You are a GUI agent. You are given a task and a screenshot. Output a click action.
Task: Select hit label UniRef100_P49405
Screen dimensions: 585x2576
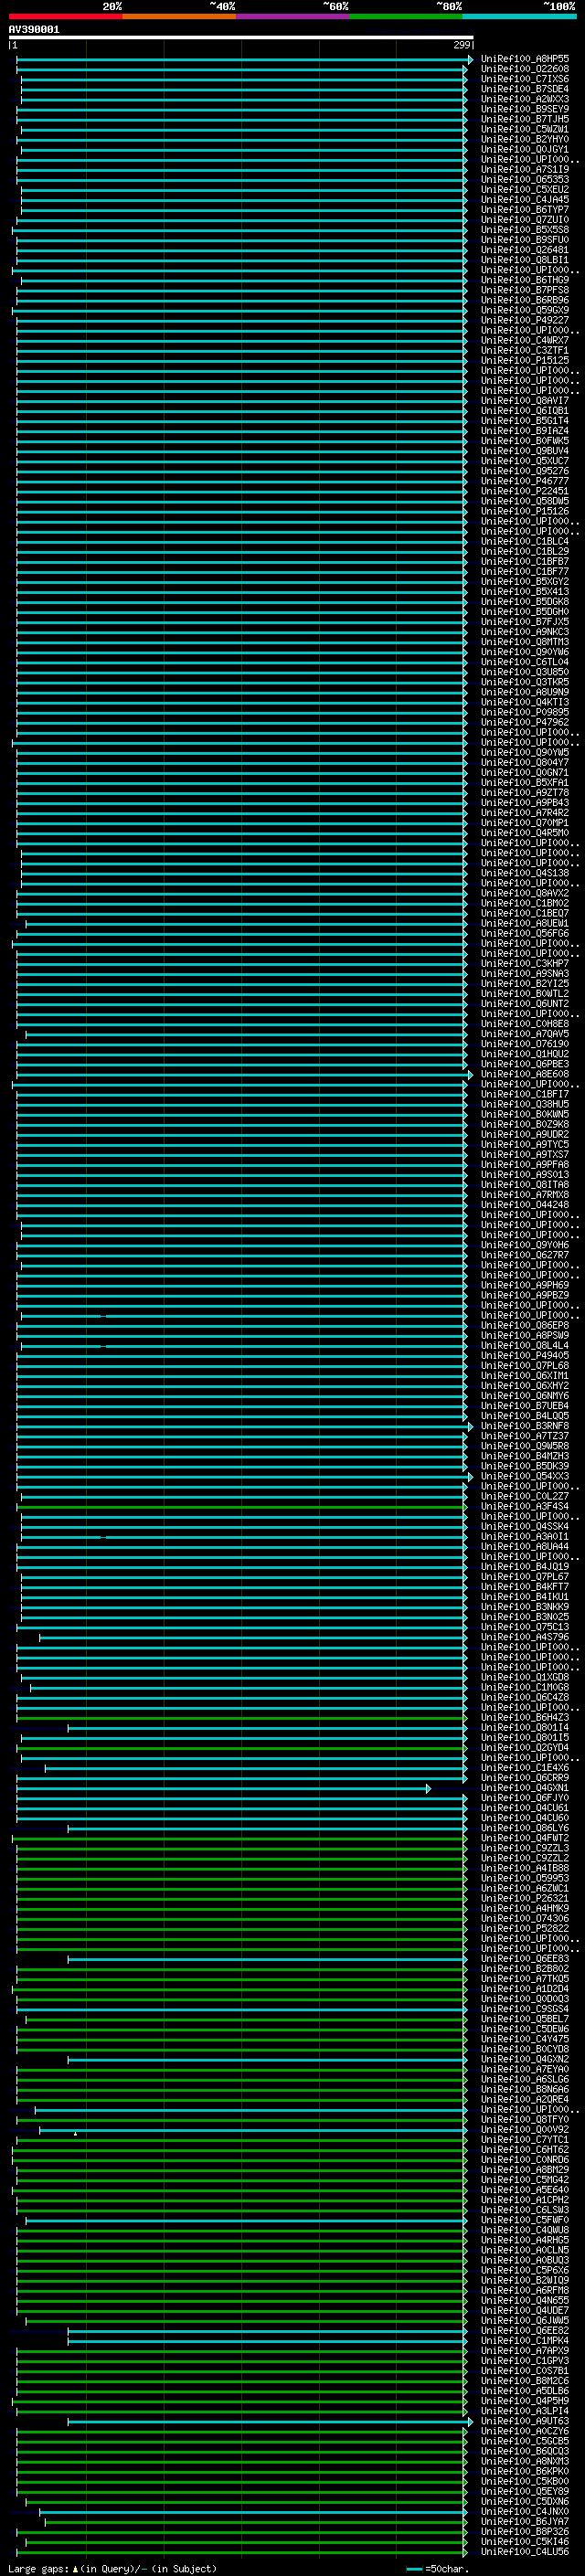tap(525, 1355)
